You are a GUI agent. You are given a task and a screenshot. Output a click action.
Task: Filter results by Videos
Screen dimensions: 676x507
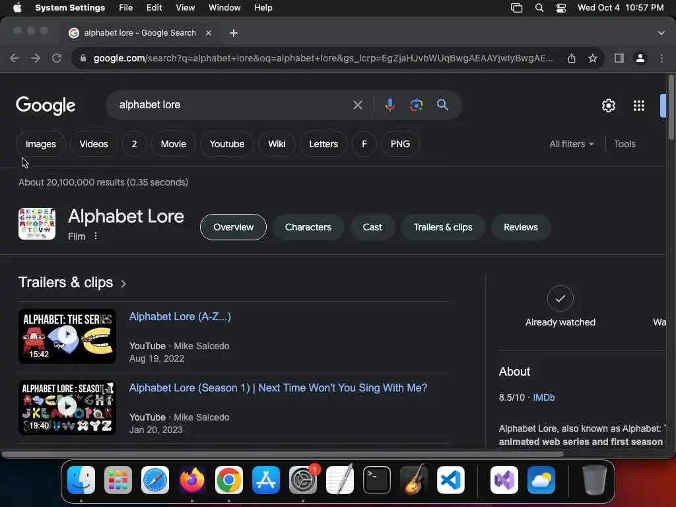[94, 144]
